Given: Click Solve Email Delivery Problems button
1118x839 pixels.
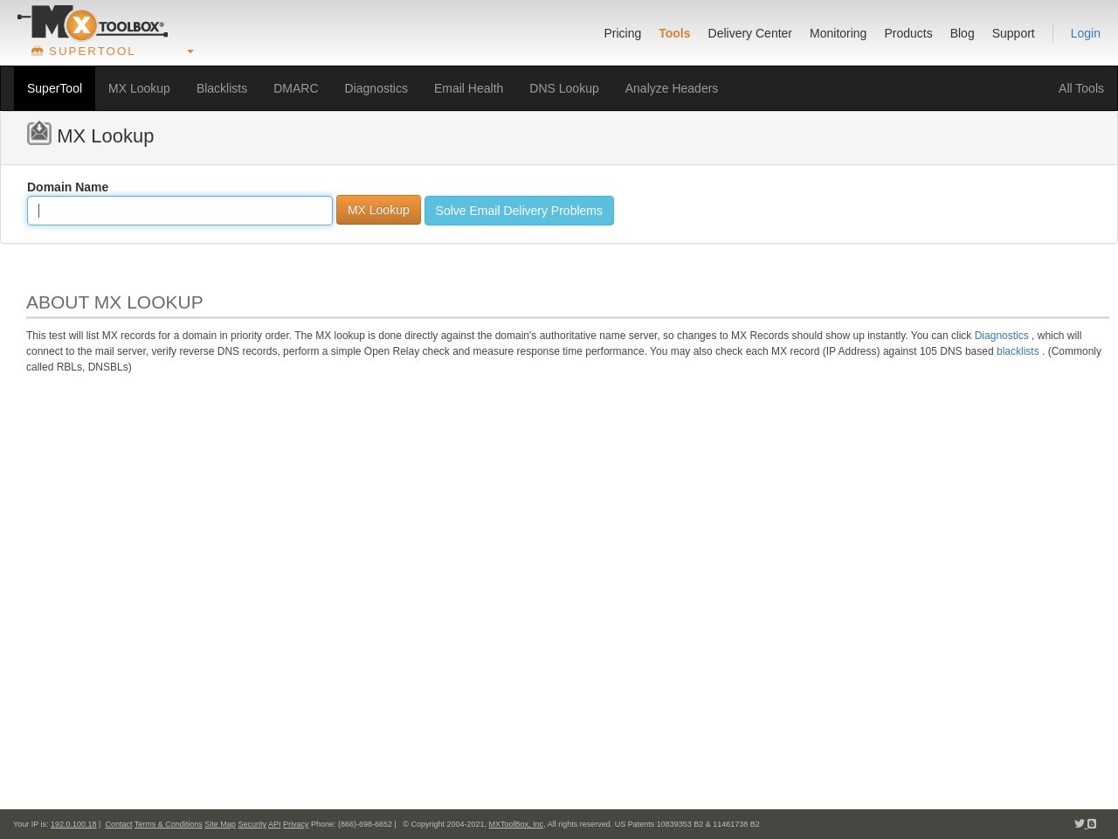Looking at the screenshot, I should [x=519, y=211].
